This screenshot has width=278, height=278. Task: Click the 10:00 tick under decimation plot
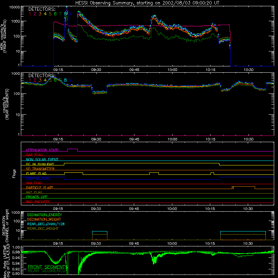pos(172,244)
